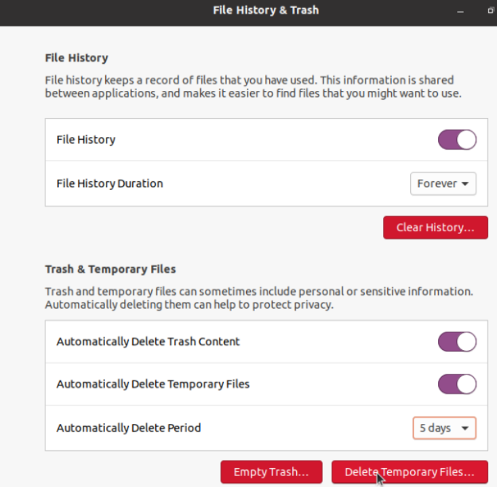The height and width of the screenshot is (487, 497).
Task: Toggle the File History switch
Action: pyautogui.click(x=457, y=140)
